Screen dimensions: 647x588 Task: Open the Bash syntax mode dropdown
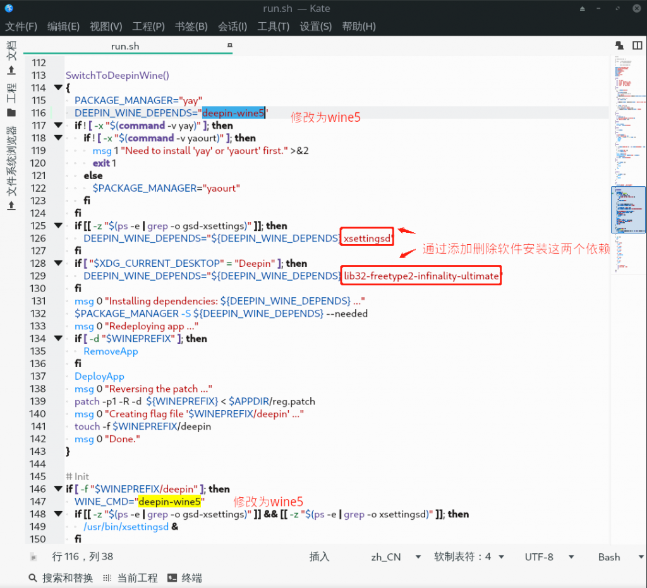coord(620,557)
